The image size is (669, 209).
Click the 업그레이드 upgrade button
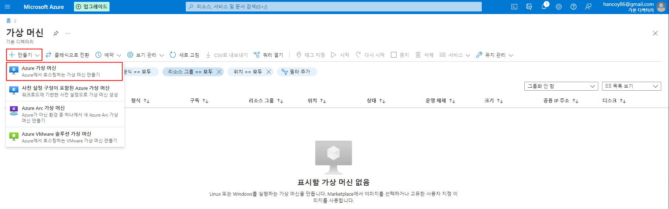[x=92, y=7]
